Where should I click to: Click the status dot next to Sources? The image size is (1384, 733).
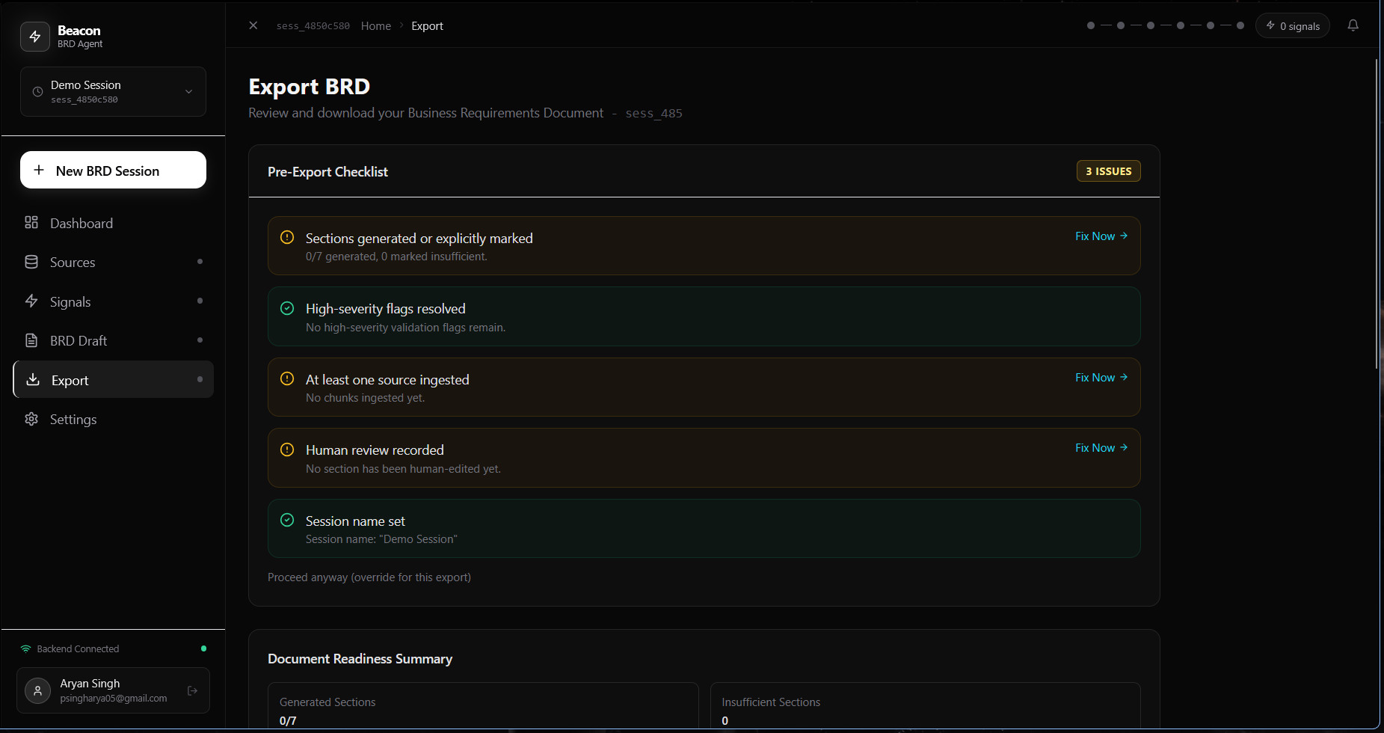(200, 262)
